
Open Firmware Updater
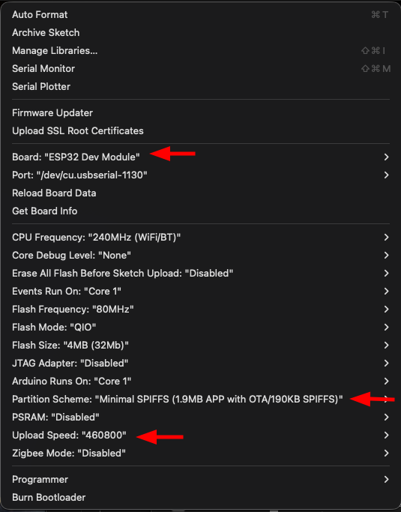click(x=201, y=113)
